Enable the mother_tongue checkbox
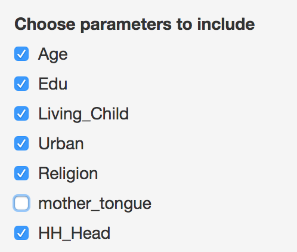Viewport: 297px width, 252px height. 21,203
